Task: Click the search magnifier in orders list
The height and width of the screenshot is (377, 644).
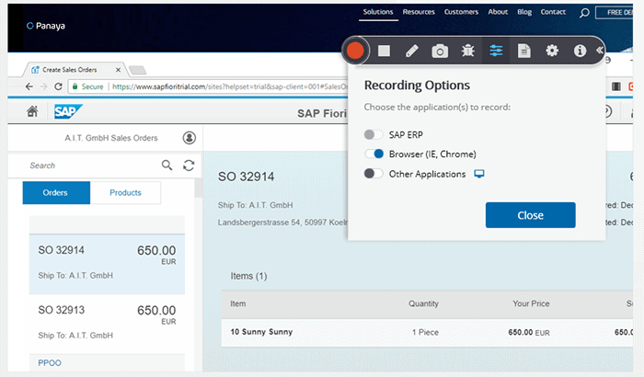Action: point(167,166)
